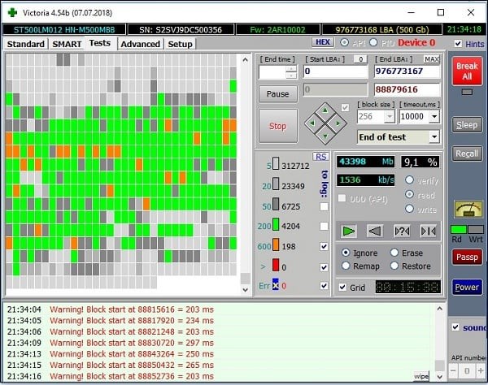Toggle log checkbox for 600 ms blocks
This screenshot has height=385, width=488.
[x=324, y=246]
